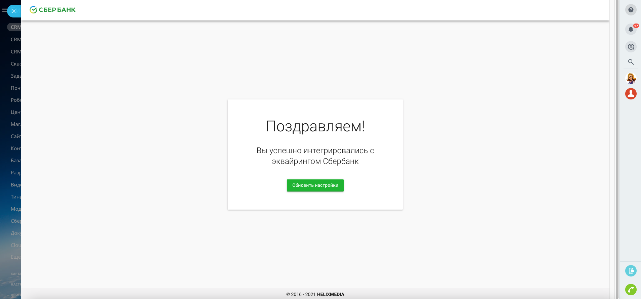The height and width of the screenshot is (299, 641).
Task: Click the page vertical scrollbar
Action: pos(617,149)
